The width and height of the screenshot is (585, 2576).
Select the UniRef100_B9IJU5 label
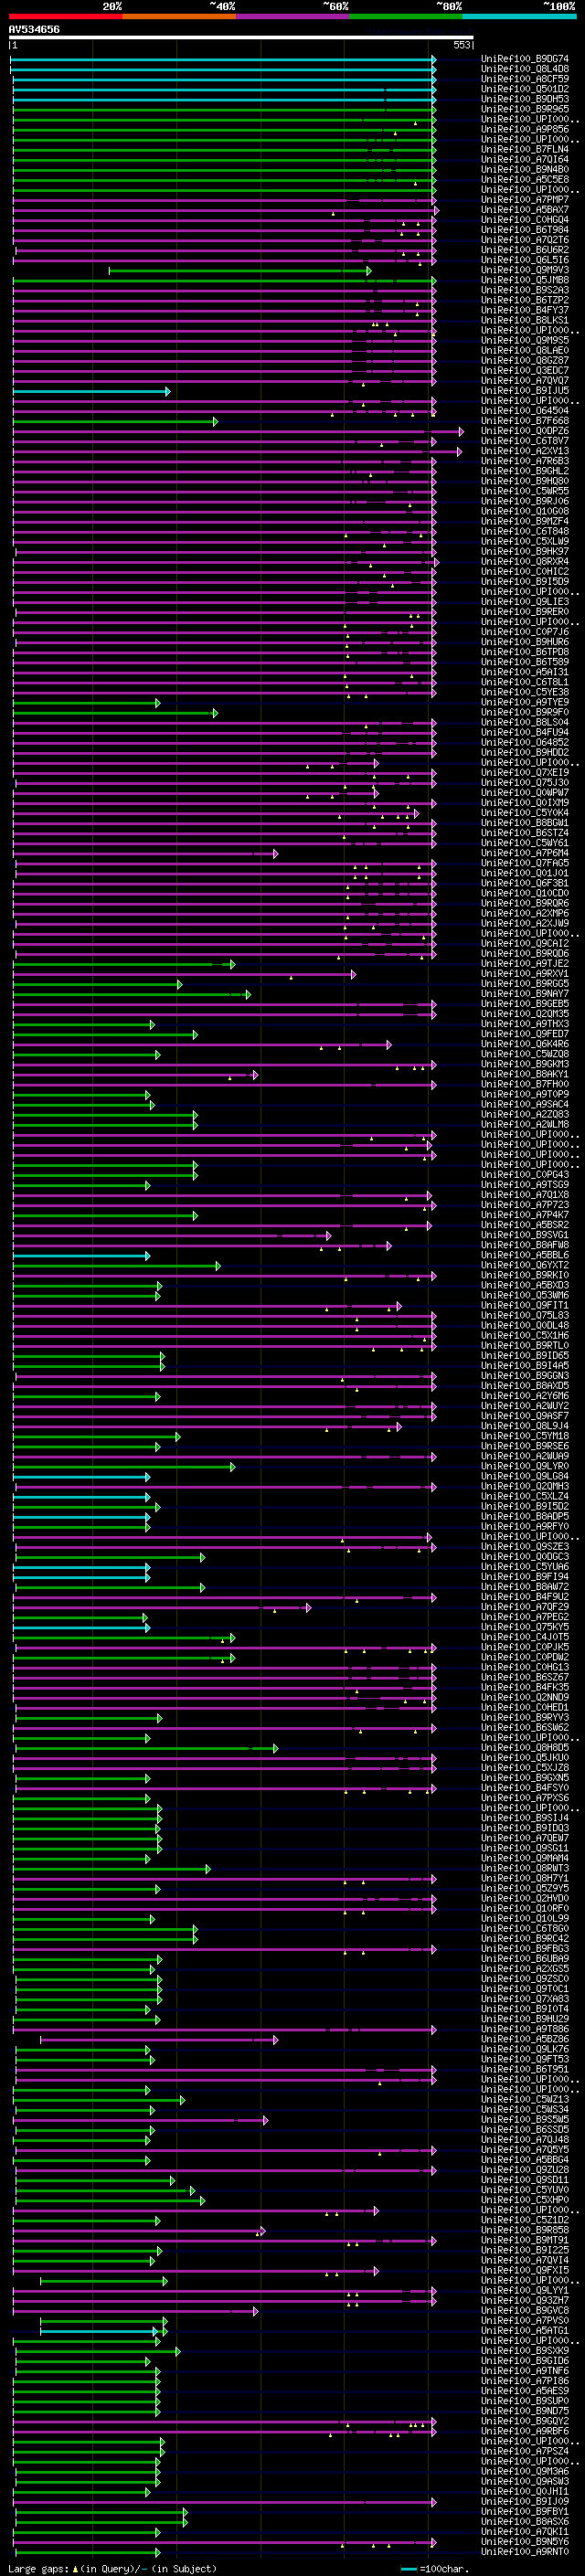coord(525,391)
